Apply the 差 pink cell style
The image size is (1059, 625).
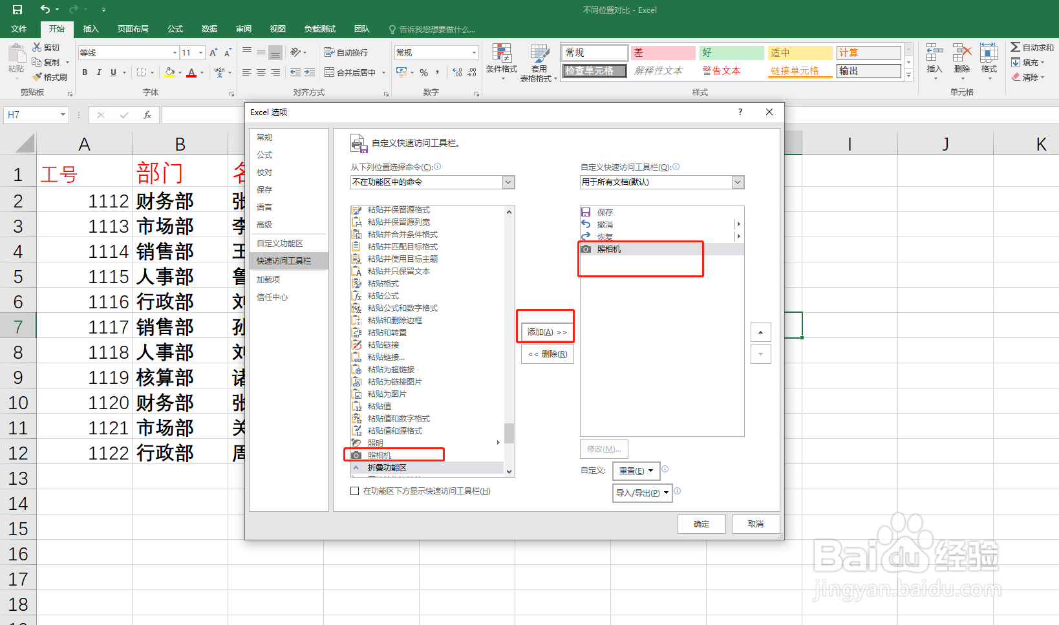pos(663,52)
